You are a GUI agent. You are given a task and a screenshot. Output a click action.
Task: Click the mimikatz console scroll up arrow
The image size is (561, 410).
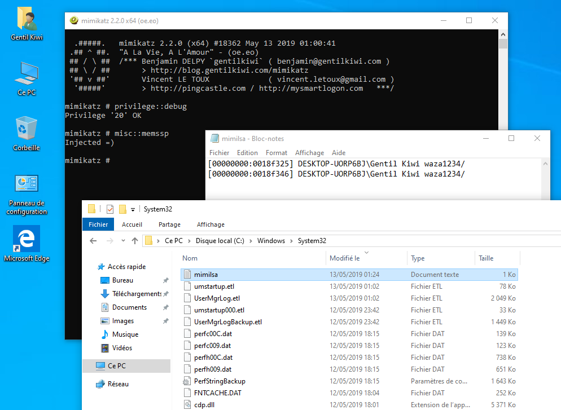[503, 34]
